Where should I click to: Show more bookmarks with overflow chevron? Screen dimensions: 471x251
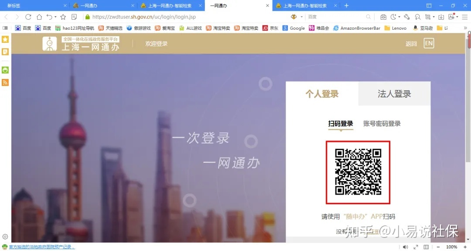click(x=465, y=28)
